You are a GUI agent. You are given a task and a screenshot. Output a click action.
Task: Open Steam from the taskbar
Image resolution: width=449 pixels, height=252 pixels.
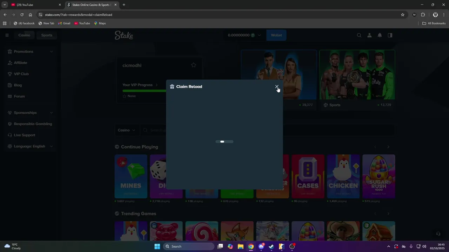[272, 246]
